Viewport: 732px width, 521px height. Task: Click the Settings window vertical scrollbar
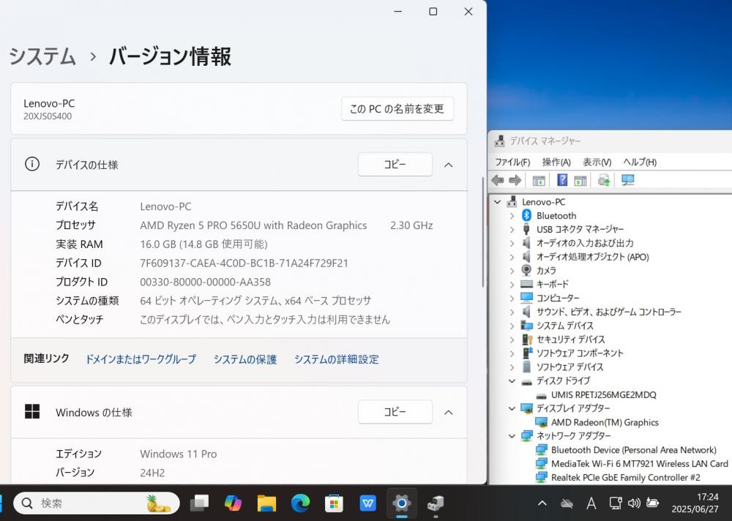point(482,233)
